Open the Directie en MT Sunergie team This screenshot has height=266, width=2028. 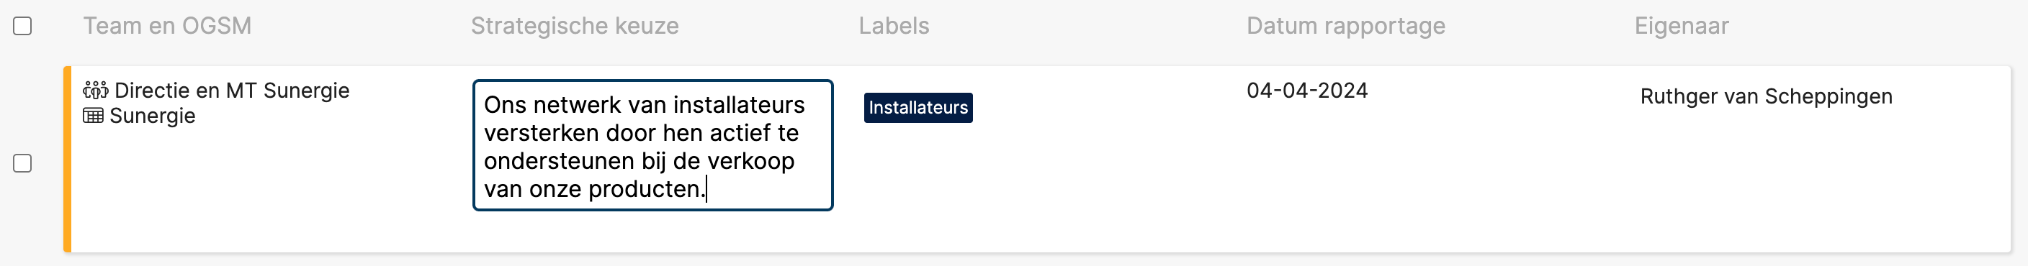coord(231,91)
